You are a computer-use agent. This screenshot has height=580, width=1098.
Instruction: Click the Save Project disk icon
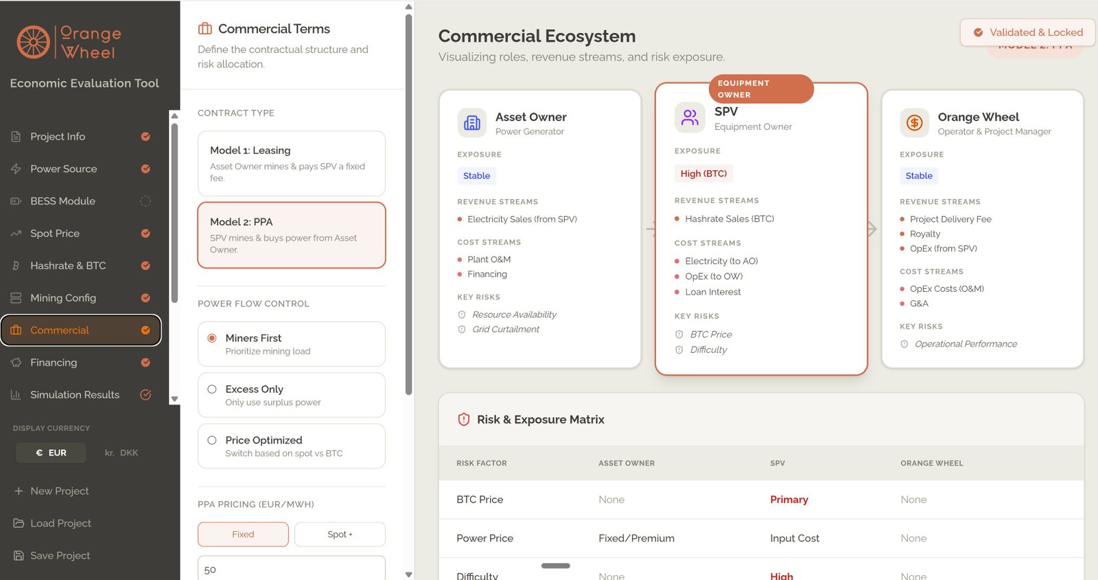point(19,555)
